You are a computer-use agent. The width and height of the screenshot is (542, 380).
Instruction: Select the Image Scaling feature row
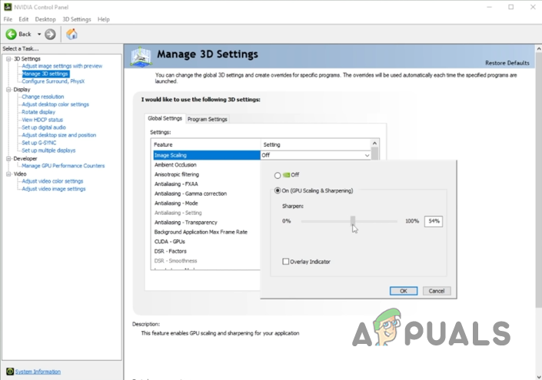click(x=206, y=155)
